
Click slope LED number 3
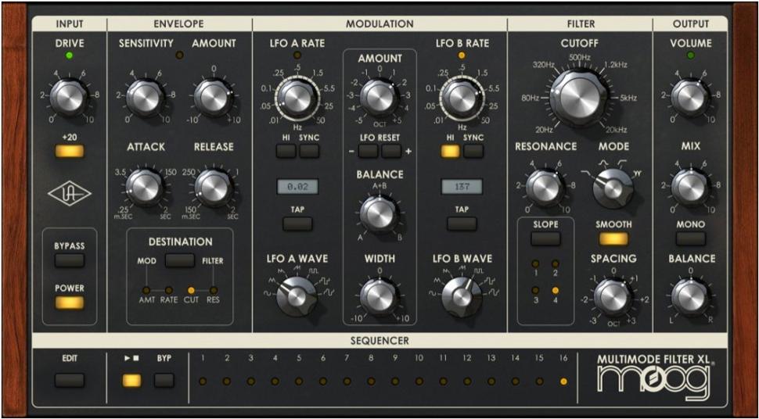click(535, 290)
